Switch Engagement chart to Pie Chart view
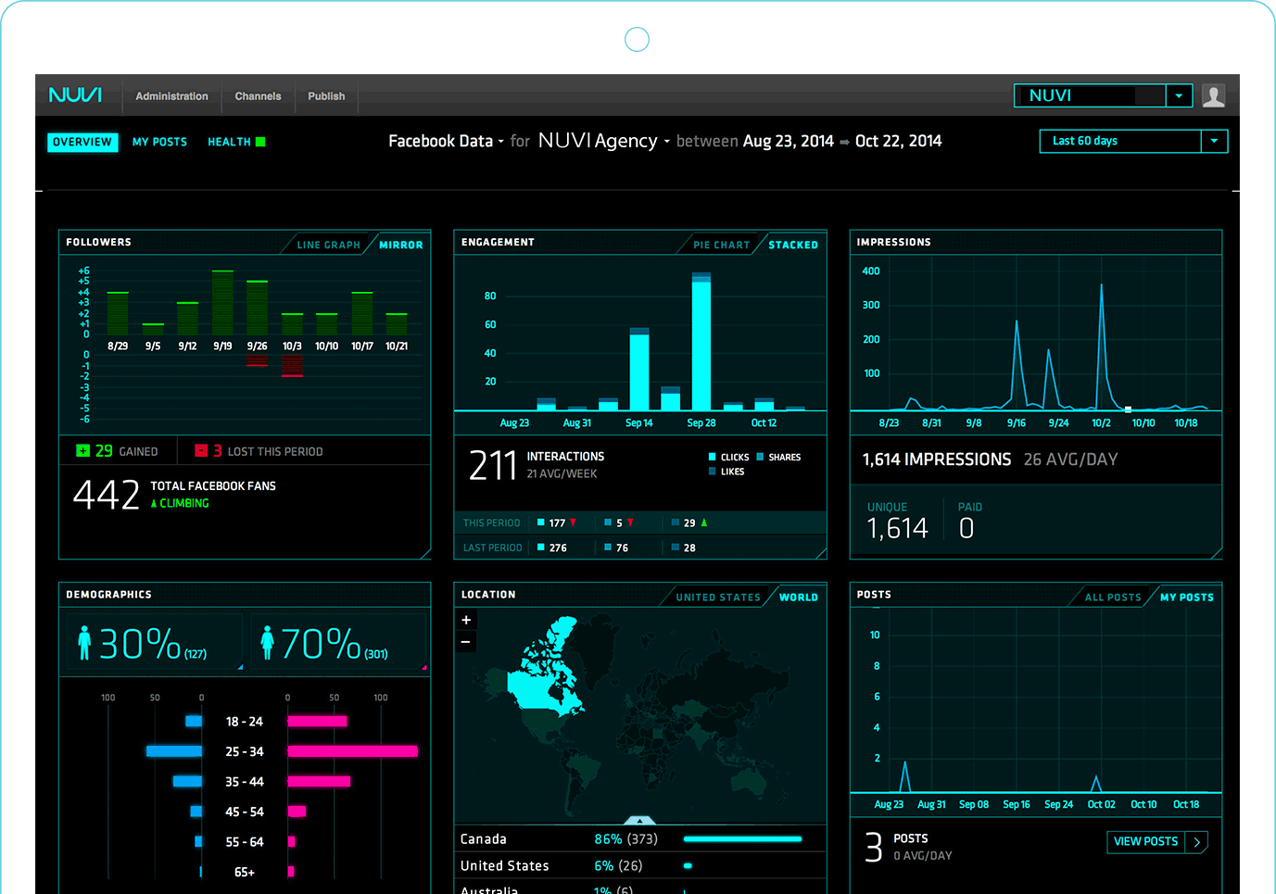This screenshot has height=894, width=1276. tap(721, 244)
